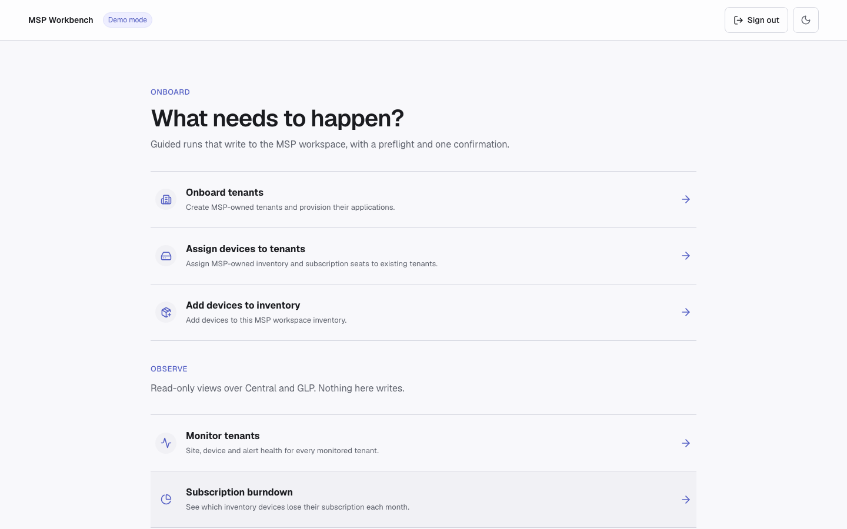The width and height of the screenshot is (847, 529).
Task: Click the Demo mode badge
Action: click(128, 20)
